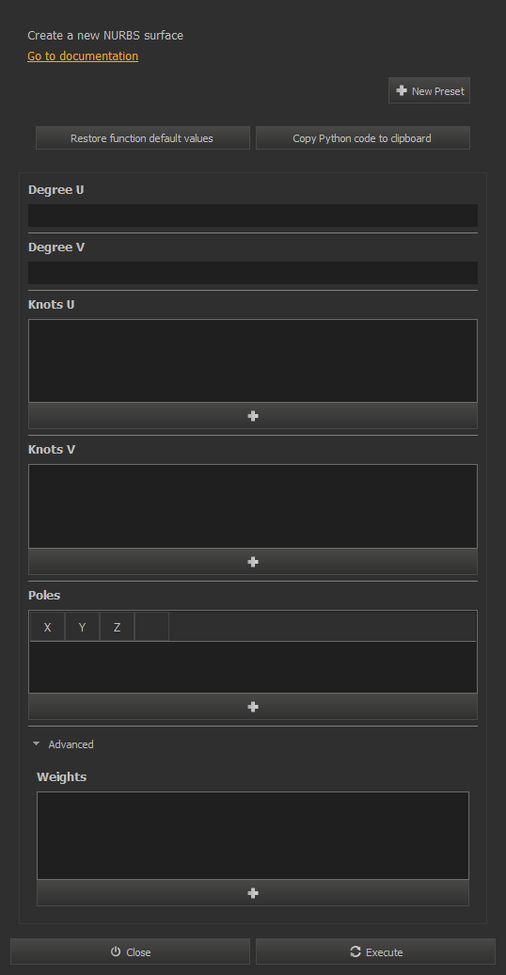Select the Y column header in Poles
This screenshot has height=975, width=506.
pos(82,627)
